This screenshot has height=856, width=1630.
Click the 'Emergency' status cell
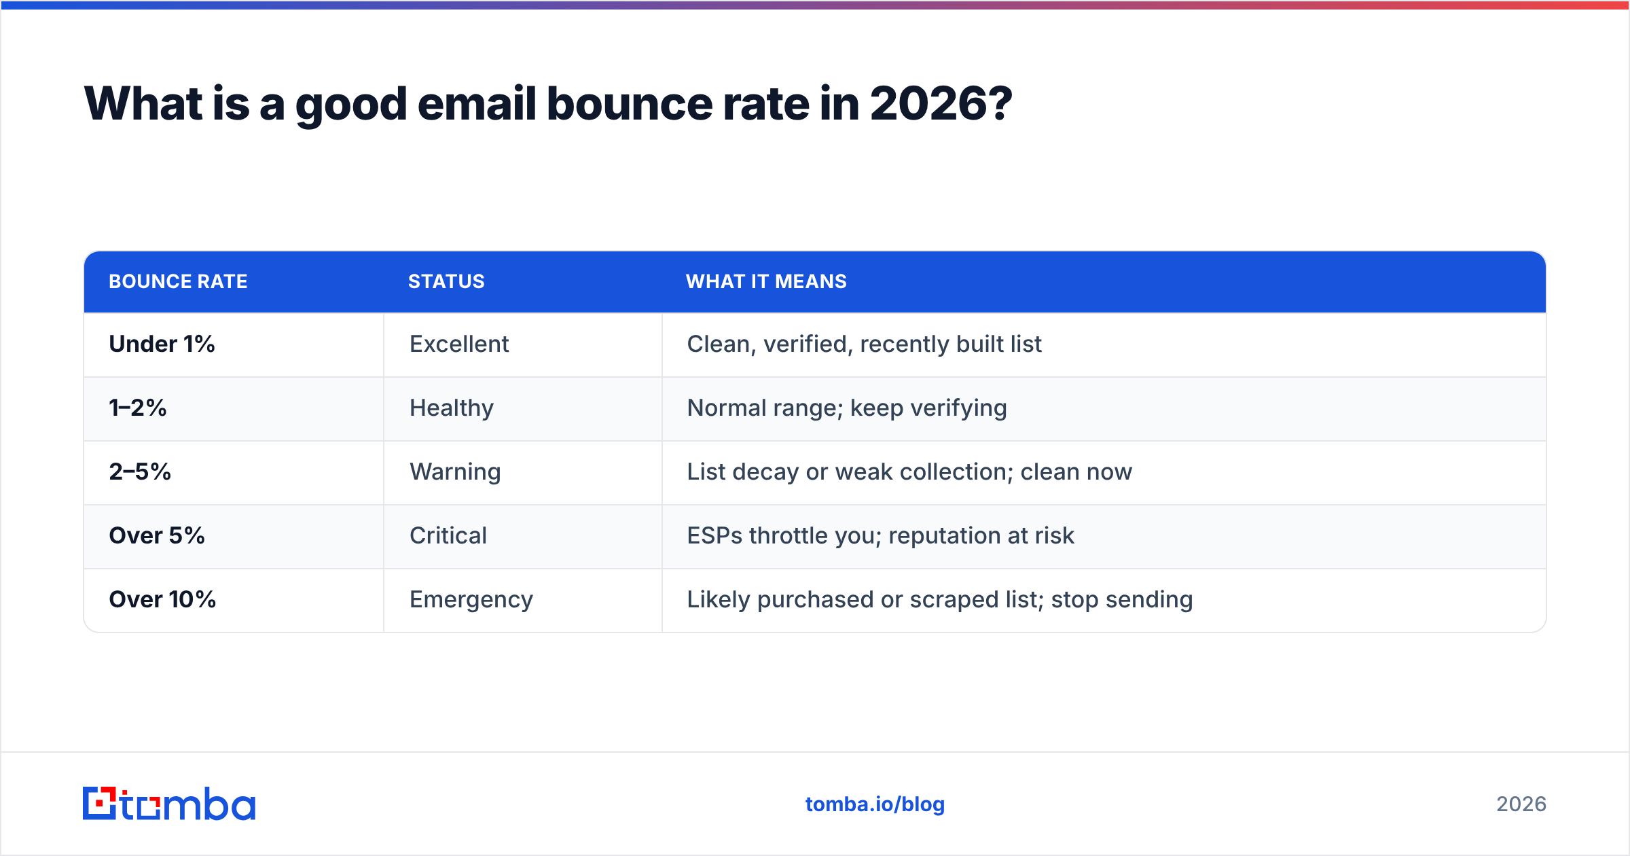tap(523, 601)
